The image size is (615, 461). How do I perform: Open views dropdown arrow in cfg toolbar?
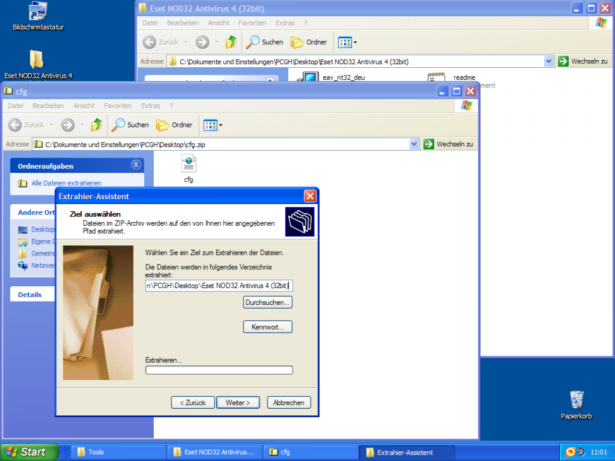221,125
